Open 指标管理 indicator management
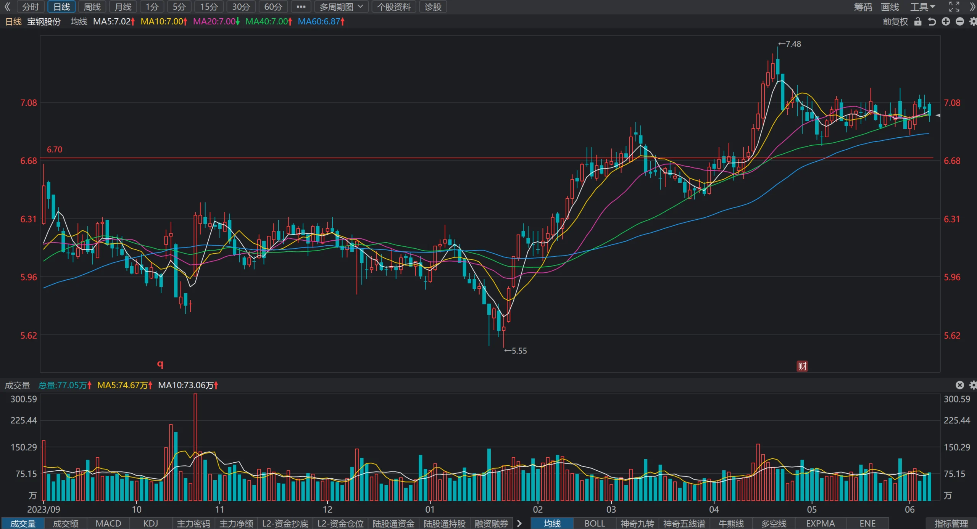 click(x=951, y=524)
